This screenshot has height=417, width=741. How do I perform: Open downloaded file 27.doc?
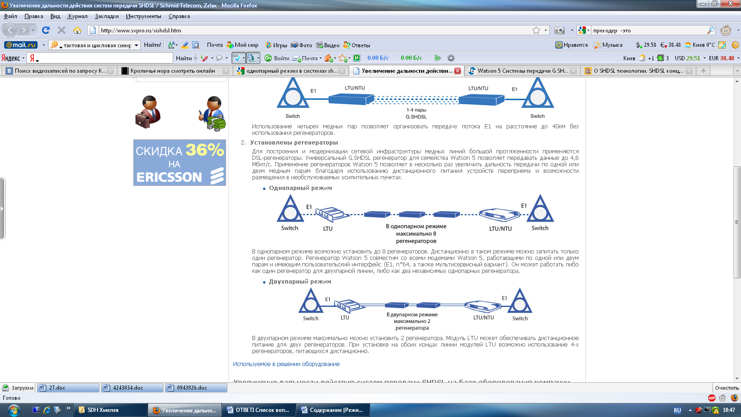click(x=68, y=388)
